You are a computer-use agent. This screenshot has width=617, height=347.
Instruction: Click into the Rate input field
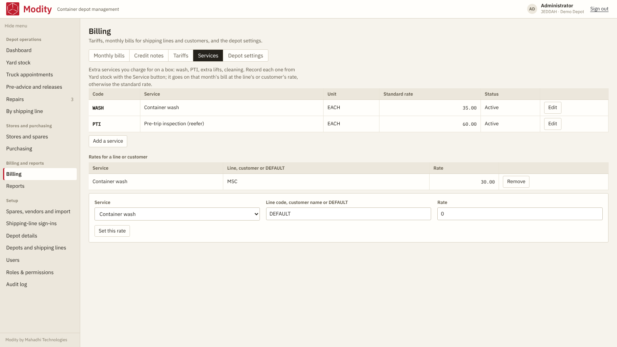pyautogui.click(x=520, y=214)
